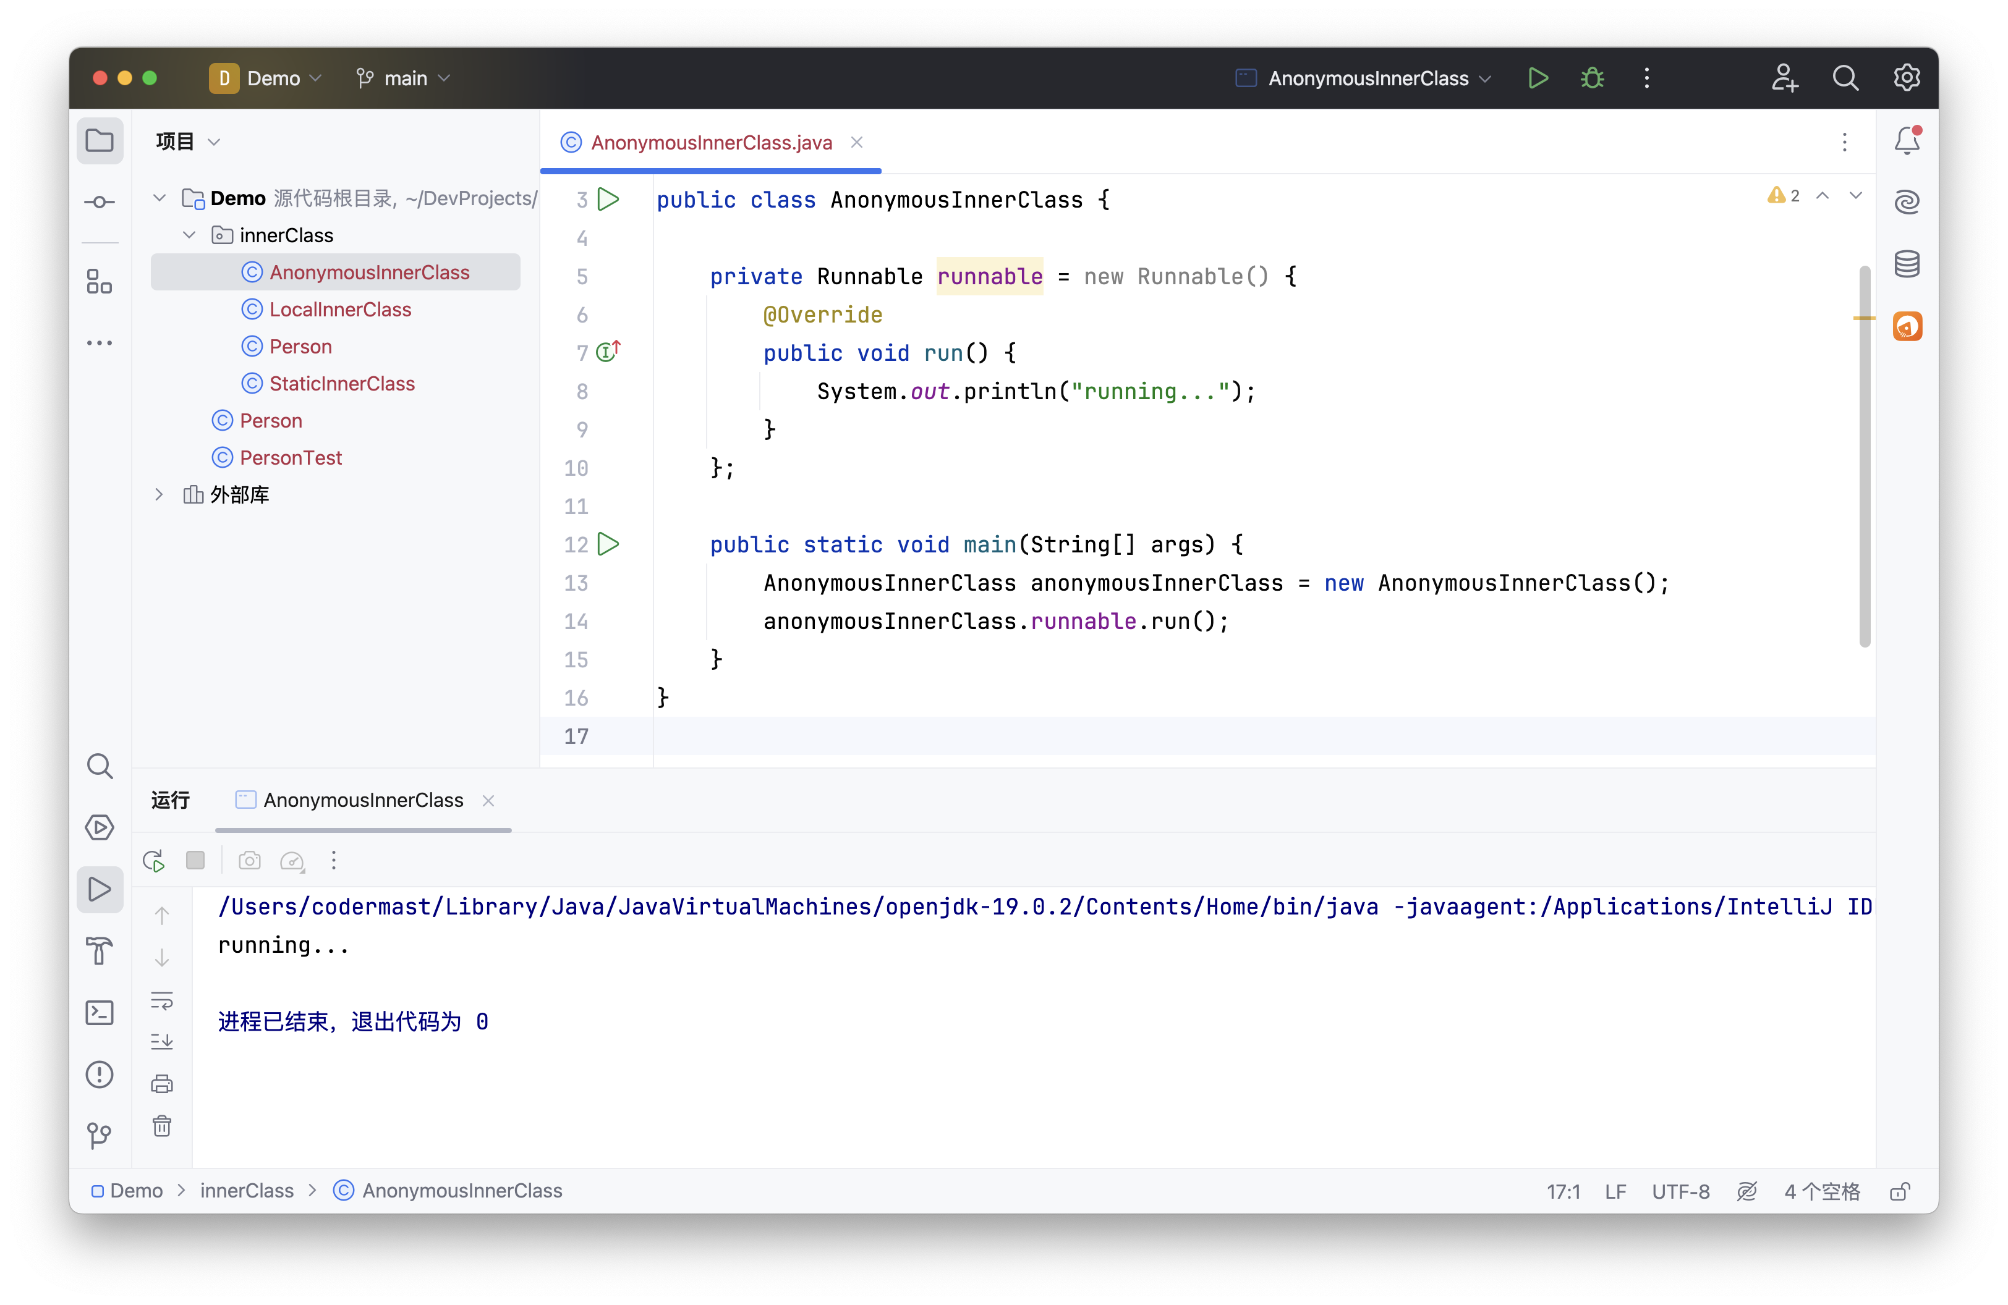The width and height of the screenshot is (2008, 1305).
Task: Open the 项目 view selector dropdown
Action: tap(187, 141)
